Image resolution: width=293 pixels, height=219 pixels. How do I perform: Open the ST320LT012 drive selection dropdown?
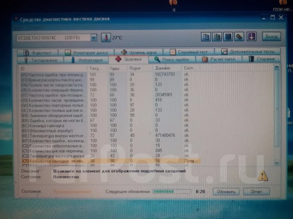pos(93,38)
